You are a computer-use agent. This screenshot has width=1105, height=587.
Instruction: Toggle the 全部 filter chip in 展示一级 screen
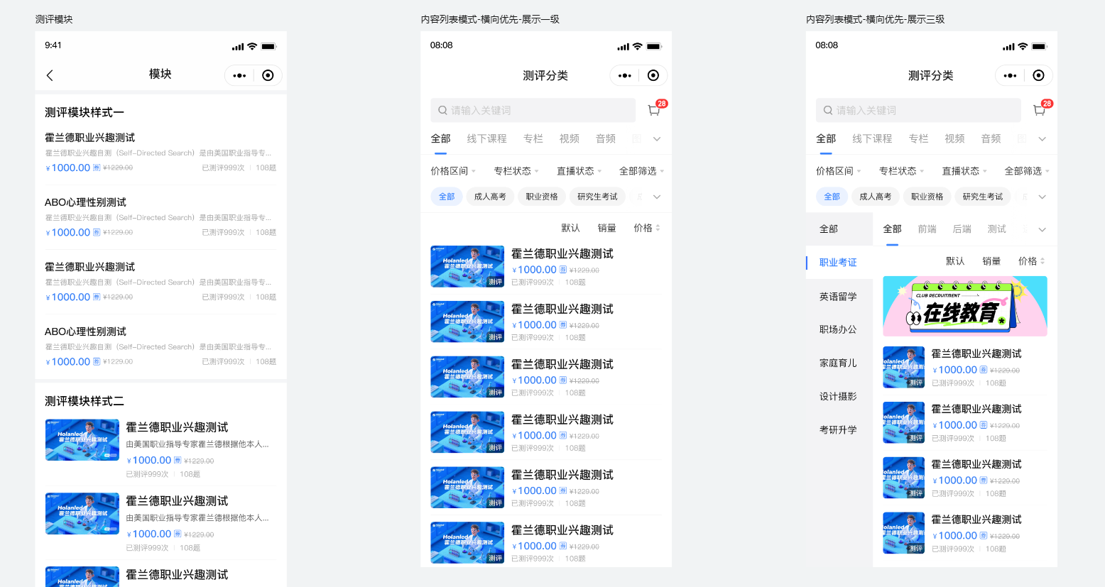(x=447, y=197)
